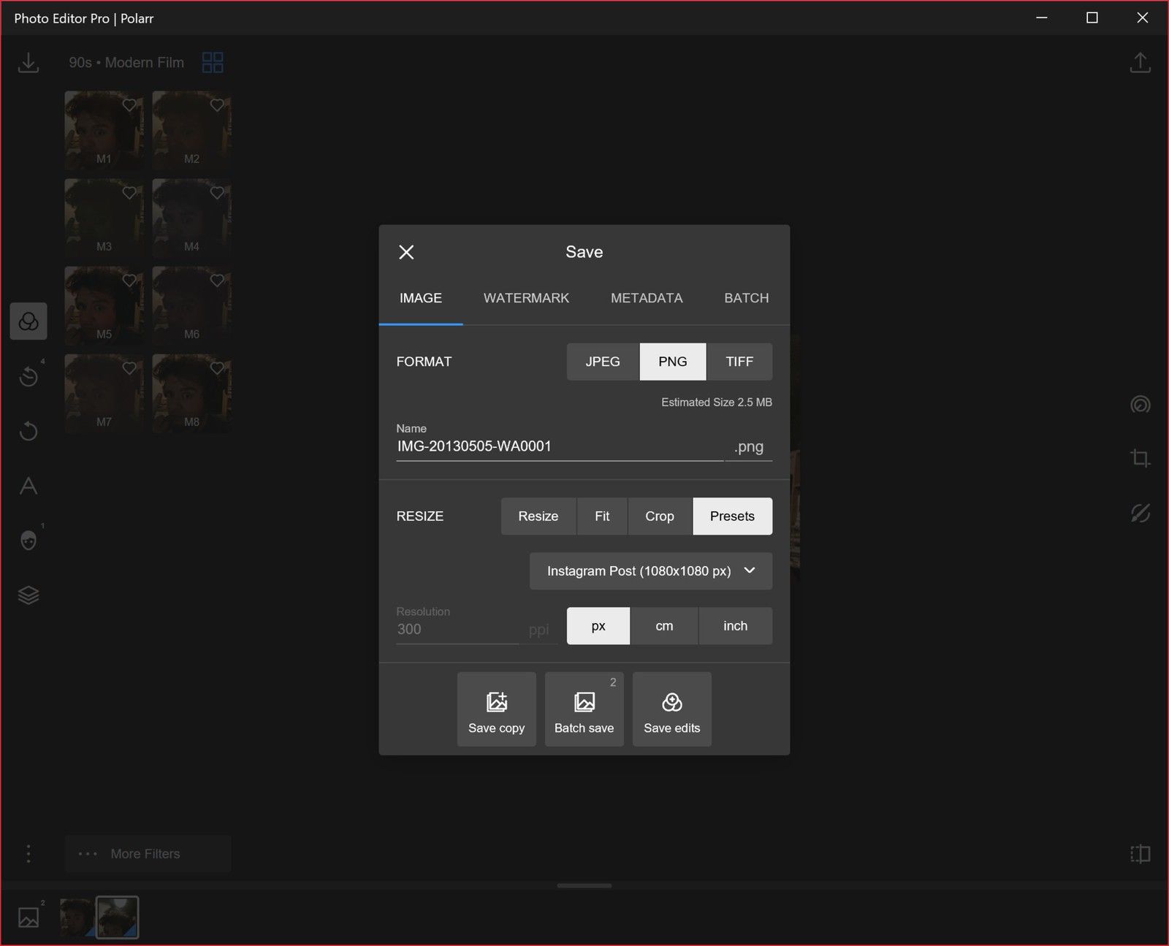Open the edit History panel
Image resolution: width=1169 pixels, height=946 pixels.
(x=28, y=375)
